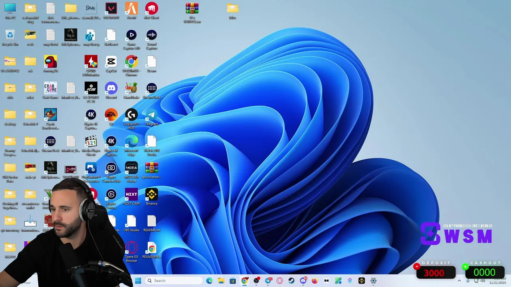Screen dimensions: 511x287
Task: Select the Steam file on desktop
Action: (151, 64)
